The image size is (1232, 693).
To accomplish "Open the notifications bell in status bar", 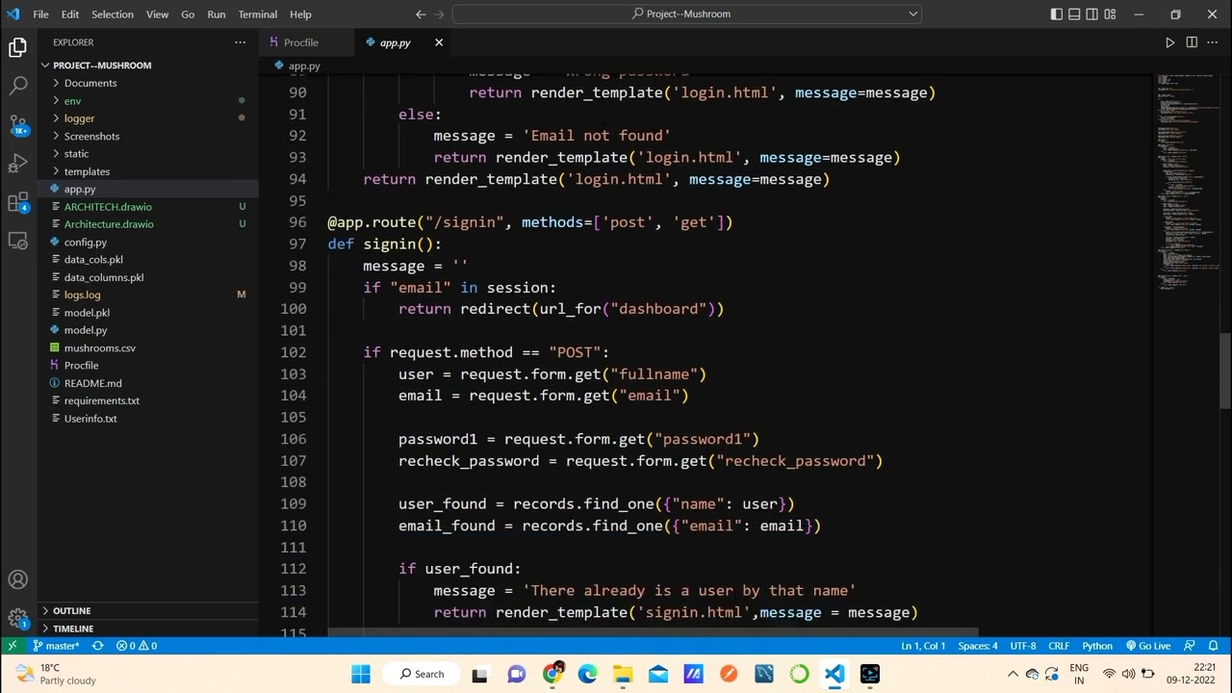I will click(x=1215, y=646).
